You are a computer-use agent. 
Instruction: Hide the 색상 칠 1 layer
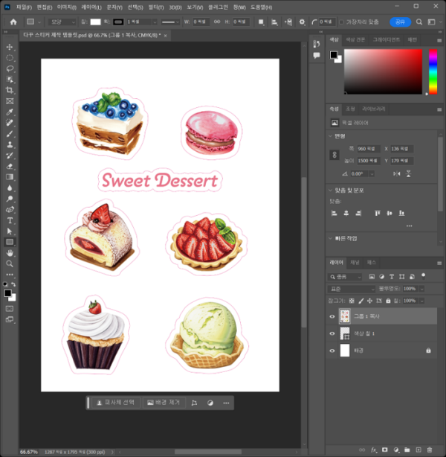pos(332,333)
